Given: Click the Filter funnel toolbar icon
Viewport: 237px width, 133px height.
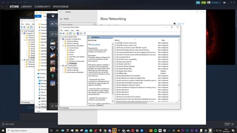Looking at the screenshot, I should point(85,34).
